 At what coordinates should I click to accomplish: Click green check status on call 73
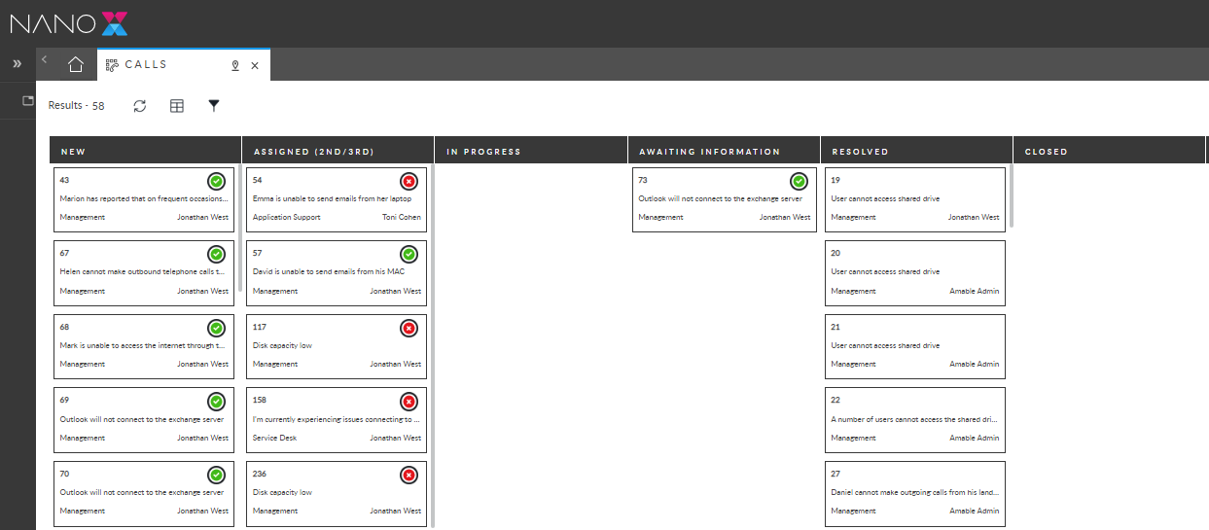click(x=799, y=181)
